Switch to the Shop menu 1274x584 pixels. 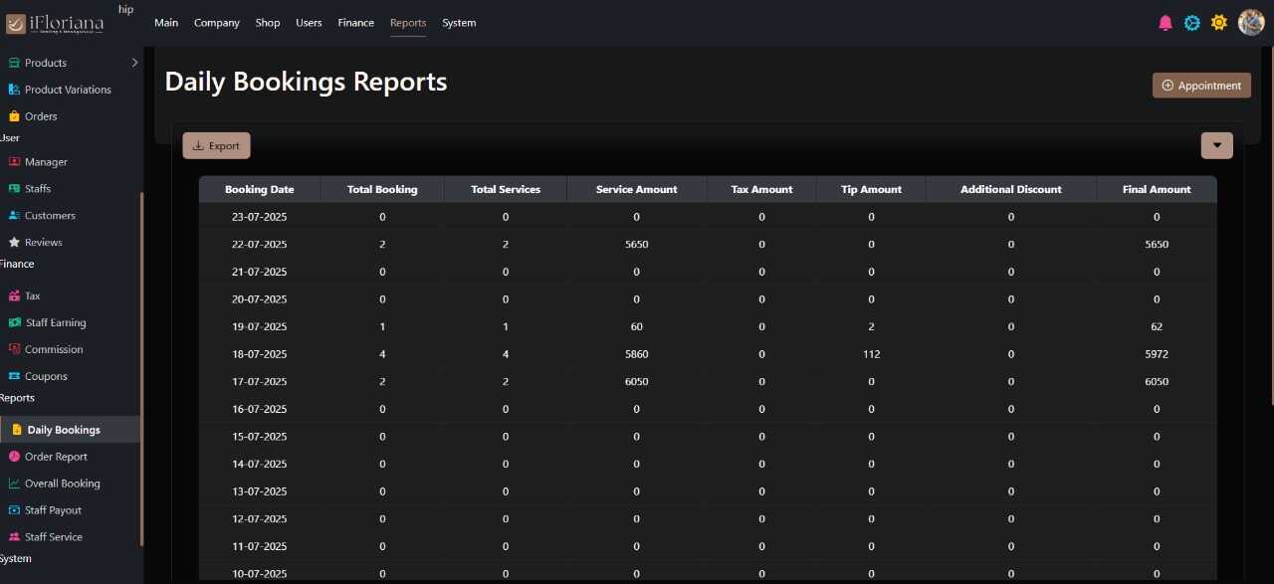pos(267,23)
